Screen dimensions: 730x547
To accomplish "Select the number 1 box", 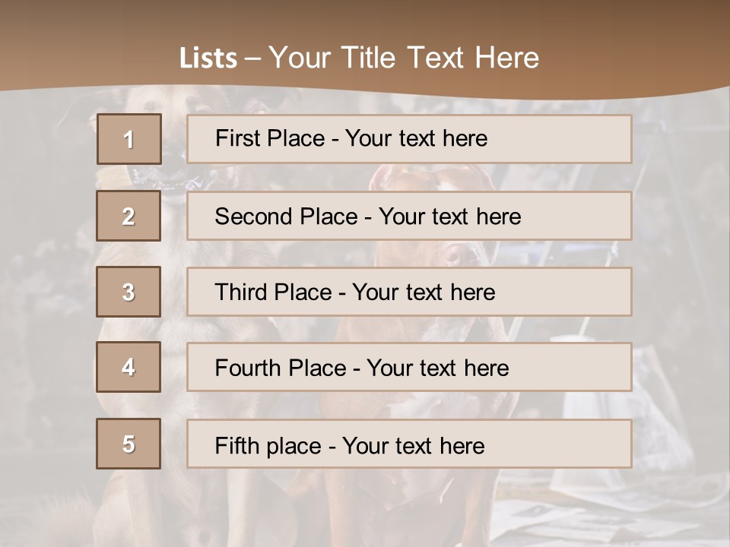I will pos(129,139).
